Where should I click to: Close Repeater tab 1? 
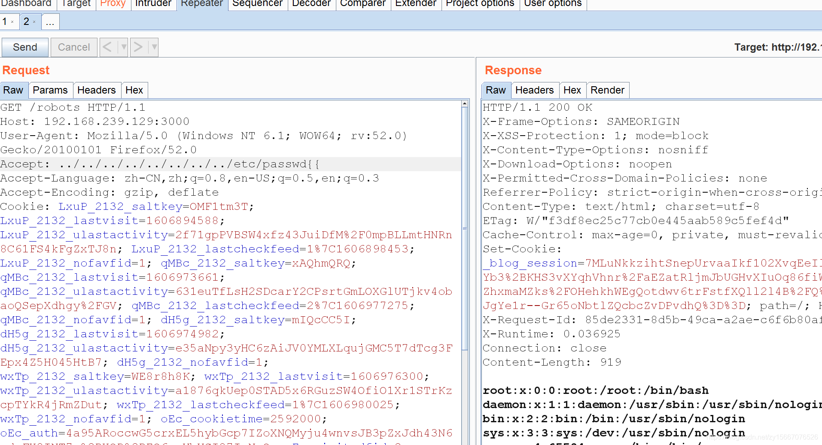[12, 22]
